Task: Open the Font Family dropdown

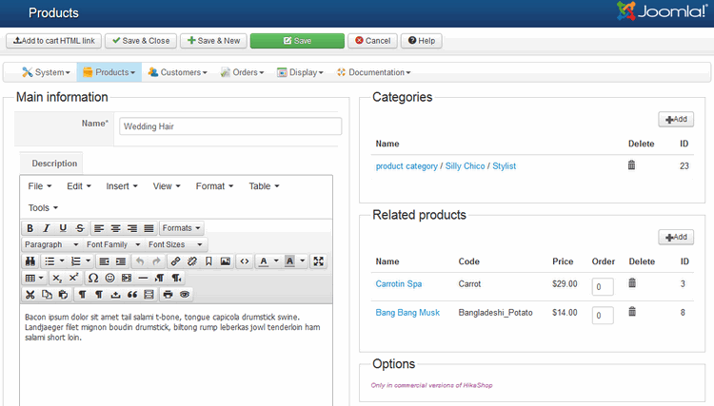Action: click(x=108, y=244)
